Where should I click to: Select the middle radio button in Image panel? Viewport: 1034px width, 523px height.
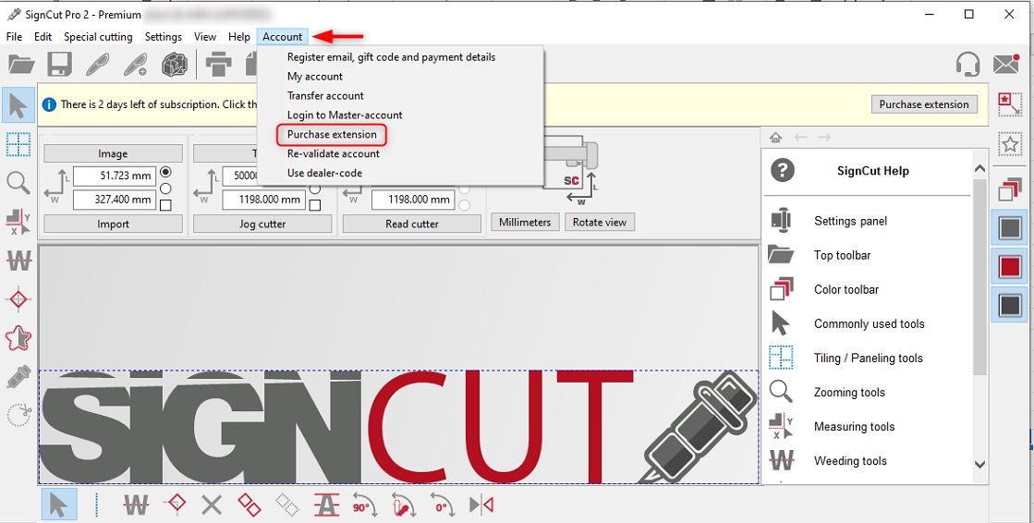(165, 189)
